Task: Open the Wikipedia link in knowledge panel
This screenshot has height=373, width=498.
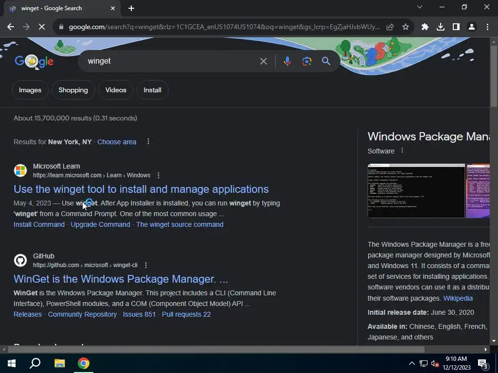Action: [458, 298]
